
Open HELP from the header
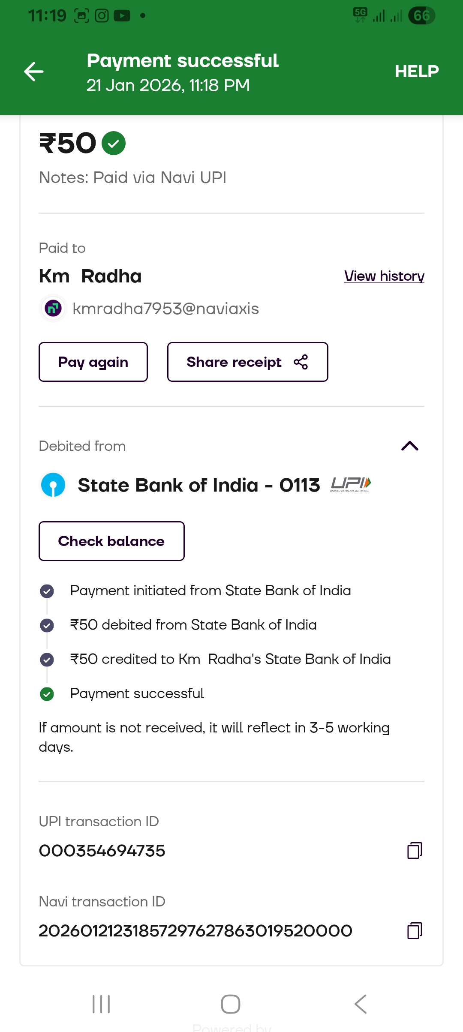point(417,72)
